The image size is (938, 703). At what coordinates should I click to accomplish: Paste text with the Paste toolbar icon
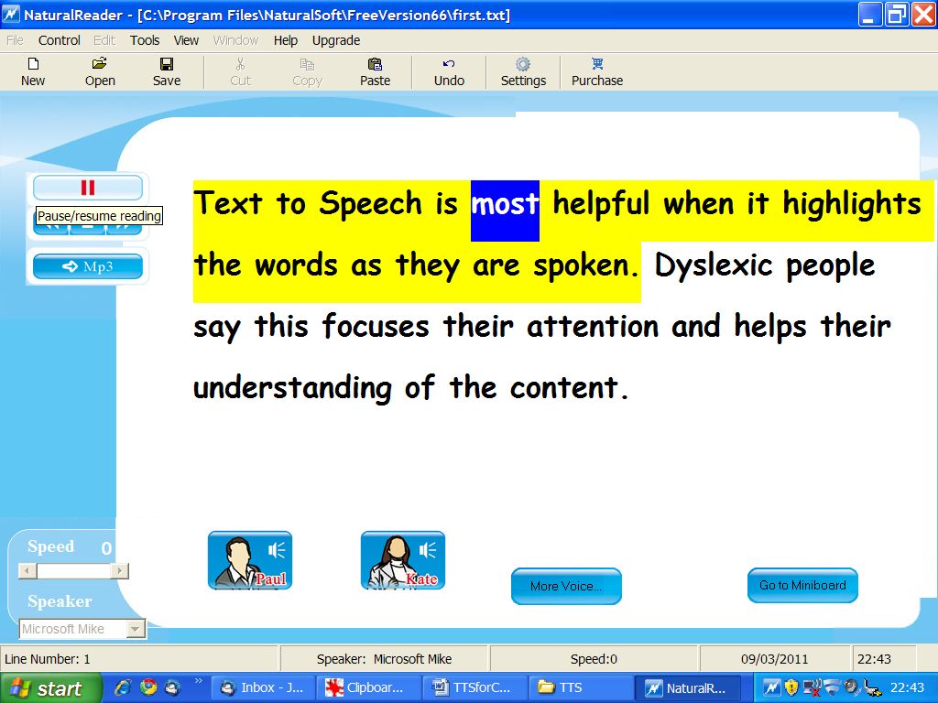[375, 71]
